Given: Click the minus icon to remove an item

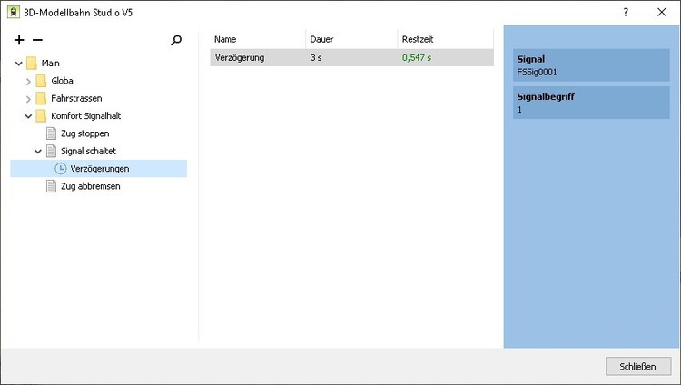Looking at the screenshot, I should point(38,40).
